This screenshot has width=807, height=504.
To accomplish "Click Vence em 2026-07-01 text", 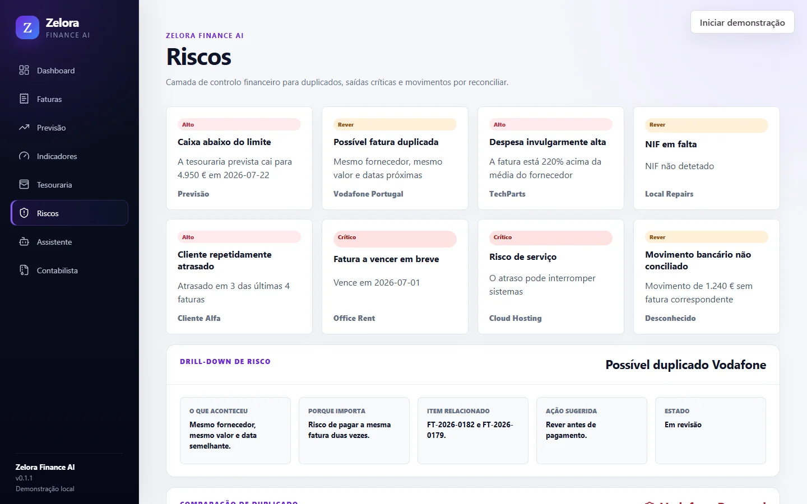I will (x=377, y=283).
